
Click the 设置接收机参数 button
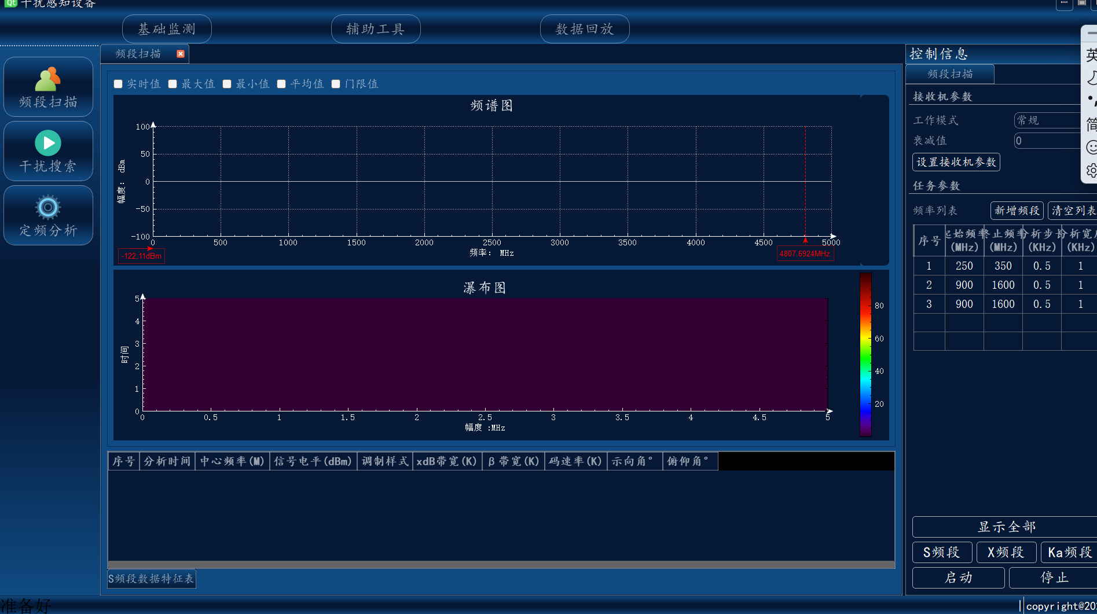coord(956,162)
